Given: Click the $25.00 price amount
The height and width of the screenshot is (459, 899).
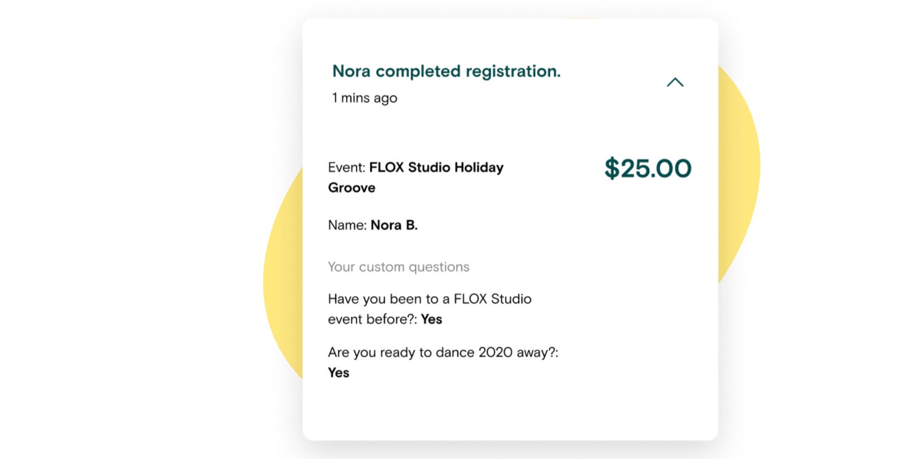Looking at the screenshot, I should click(647, 168).
